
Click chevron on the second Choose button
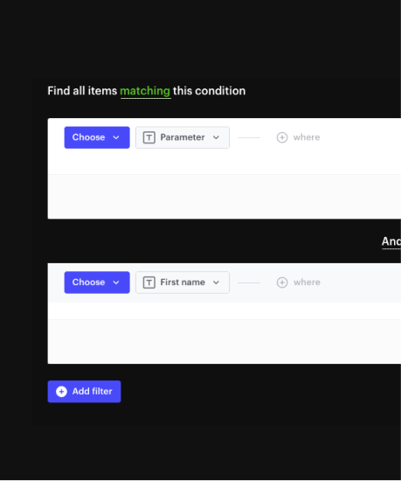tap(116, 282)
